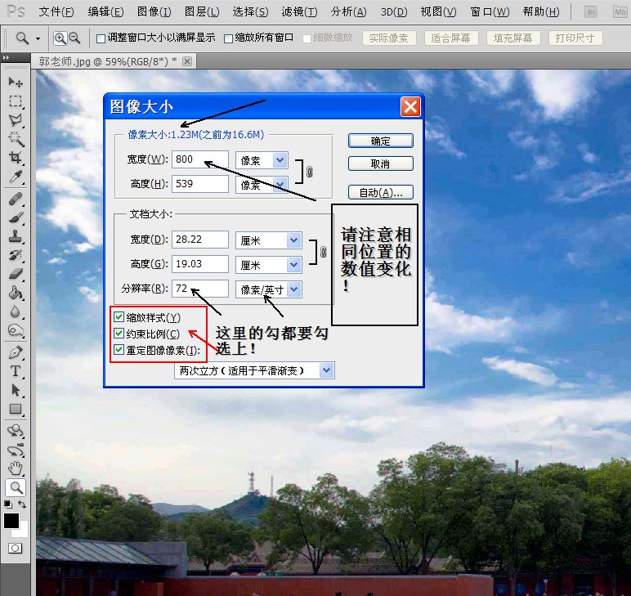
Task: Open the white background color swatch
Action: [x=23, y=531]
